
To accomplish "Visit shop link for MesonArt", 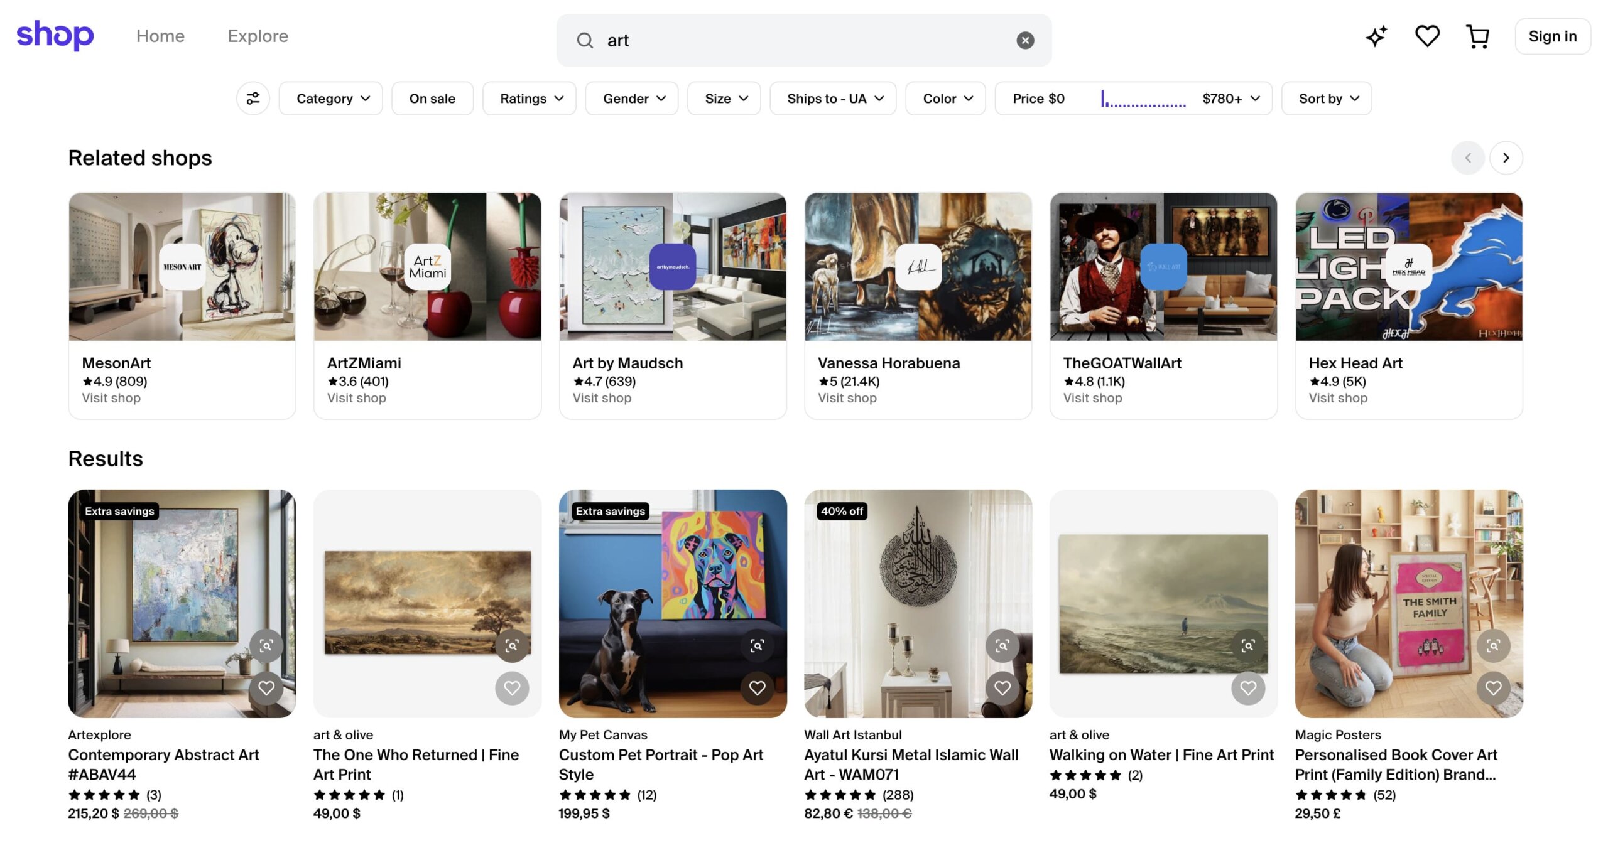I will pyautogui.click(x=111, y=398).
